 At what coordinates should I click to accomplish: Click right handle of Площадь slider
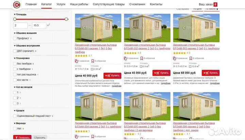tap(66, 19)
